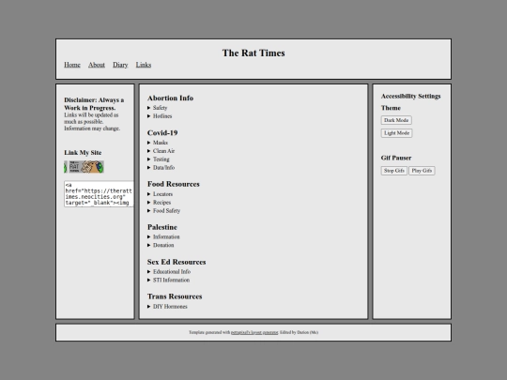Expand the Food Safety section
Image resolution: width=507 pixels, height=380 pixels.
[163, 211]
